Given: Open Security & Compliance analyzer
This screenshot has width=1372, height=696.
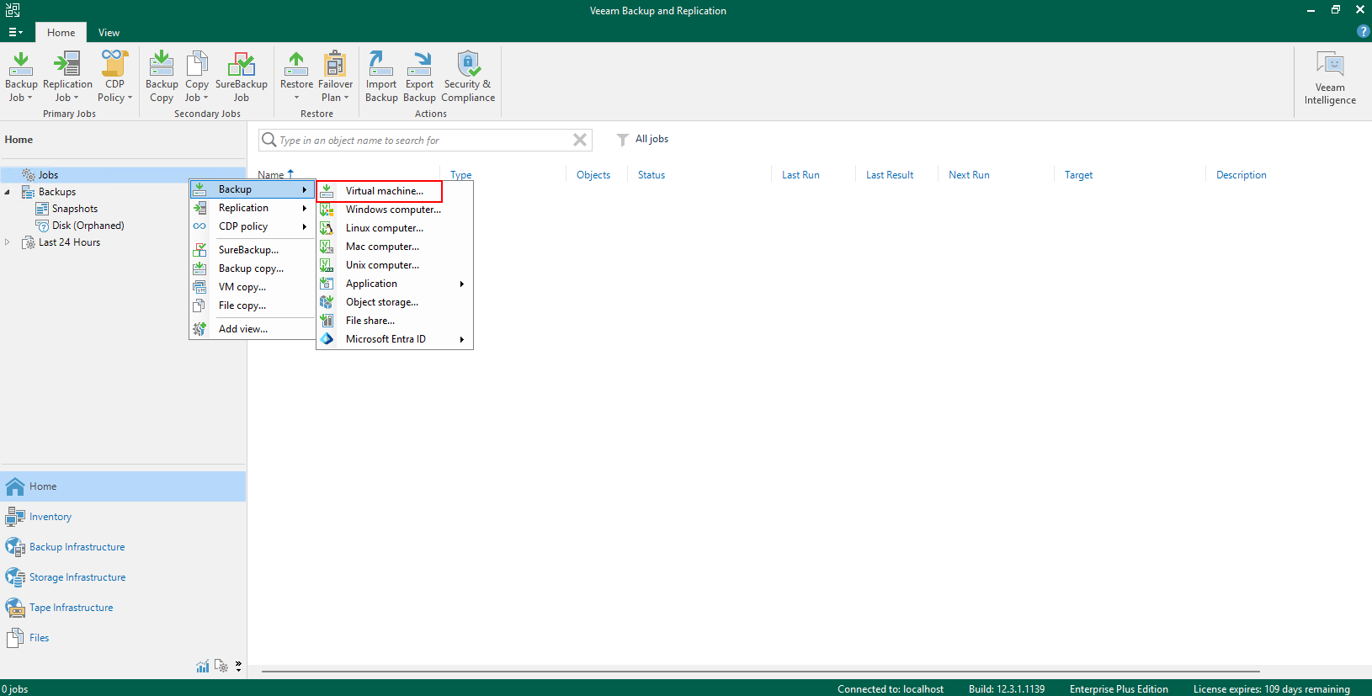Looking at the screenshot, I should click(468, 77).
